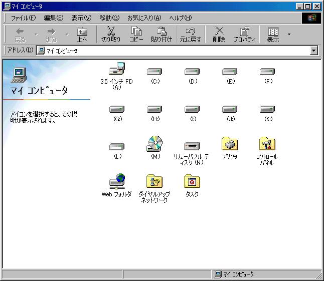The height and width of the screenshot is (281, 324).
Task: Click the 削除 (Delete) toolbar button
Action: coord(219,35)
